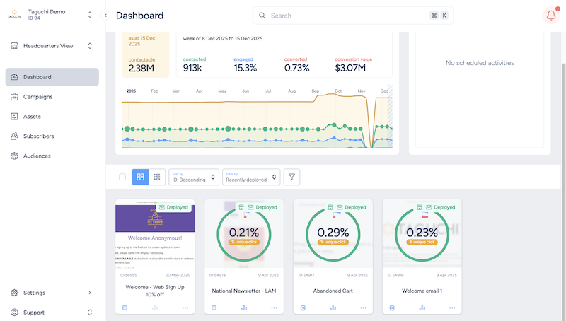Open gear settings on Welcome Web Sign Up card
The height and width of the screenshot is (321, 566).
[x=125, y=308]
